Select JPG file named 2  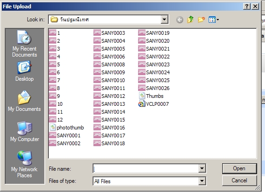(x=54, y=41)
